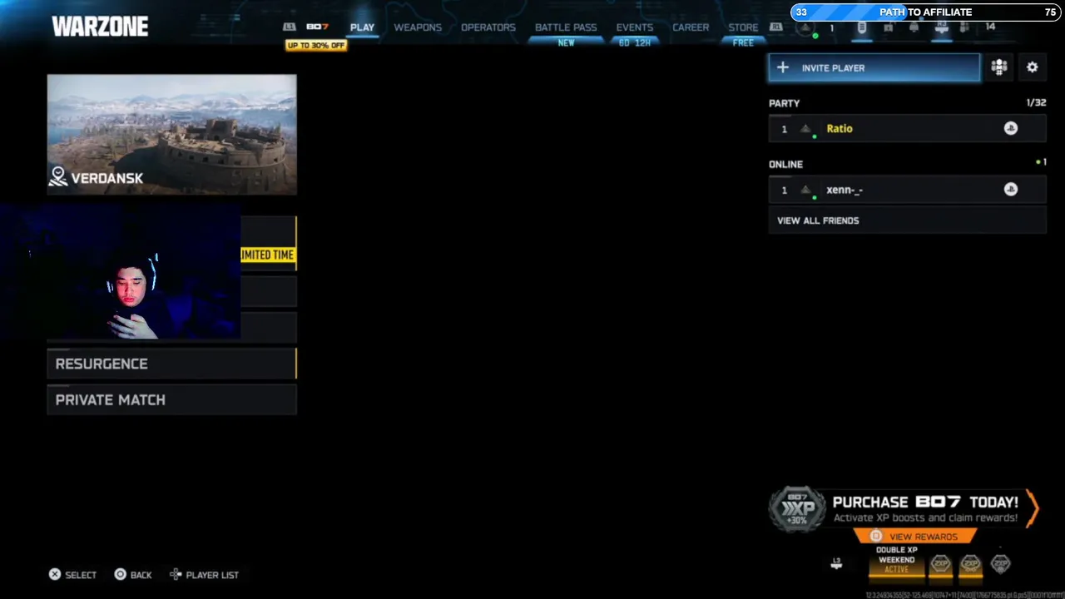
Task: Click the player rank emblem in top bar
Action: pos(805,27)
